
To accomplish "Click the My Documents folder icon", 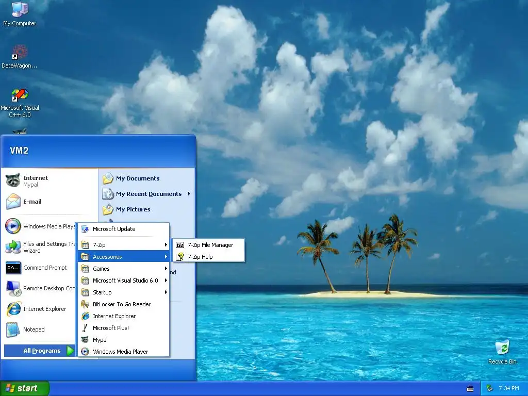I will click(x=108, y=178).
